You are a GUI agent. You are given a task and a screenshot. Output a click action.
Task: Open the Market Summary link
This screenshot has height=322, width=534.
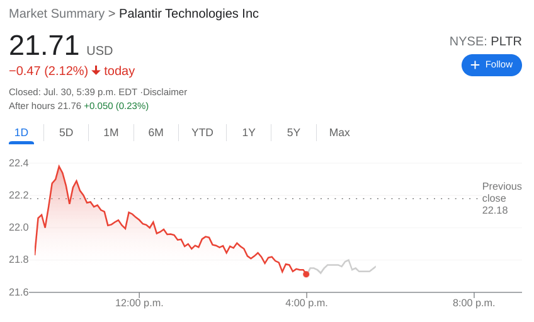pos(57,13)
